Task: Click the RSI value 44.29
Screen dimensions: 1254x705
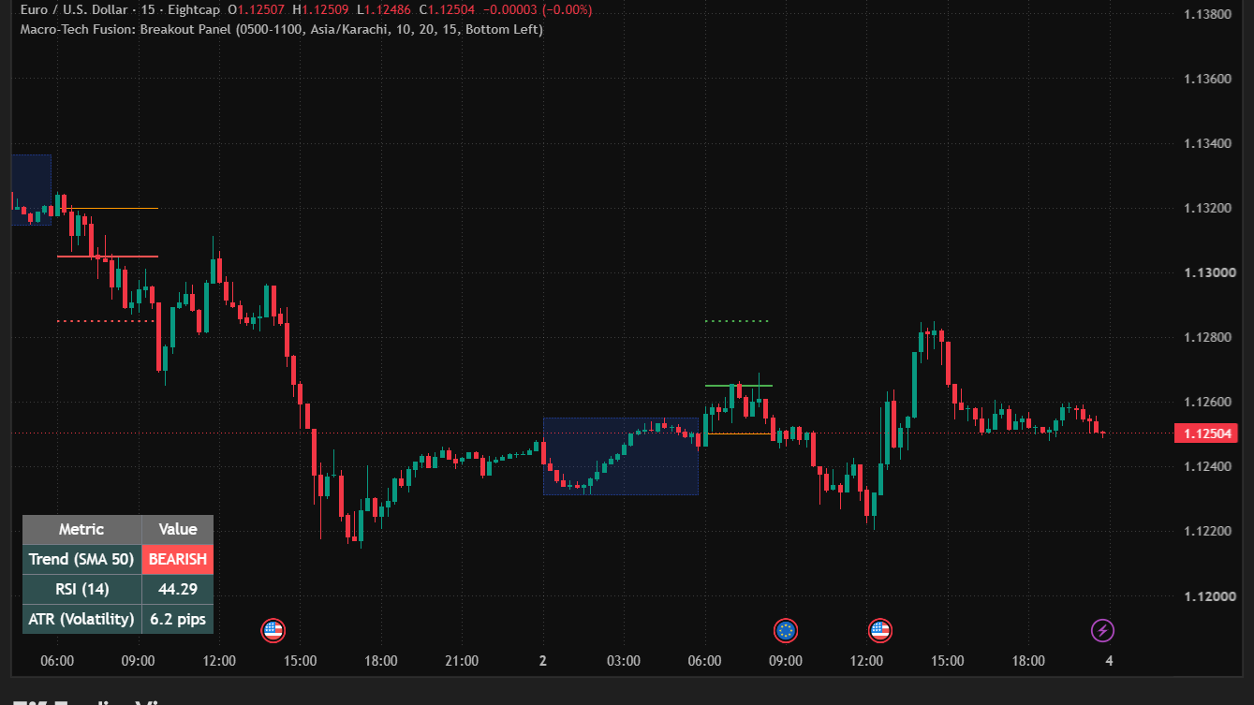Action: coord(178,589)
